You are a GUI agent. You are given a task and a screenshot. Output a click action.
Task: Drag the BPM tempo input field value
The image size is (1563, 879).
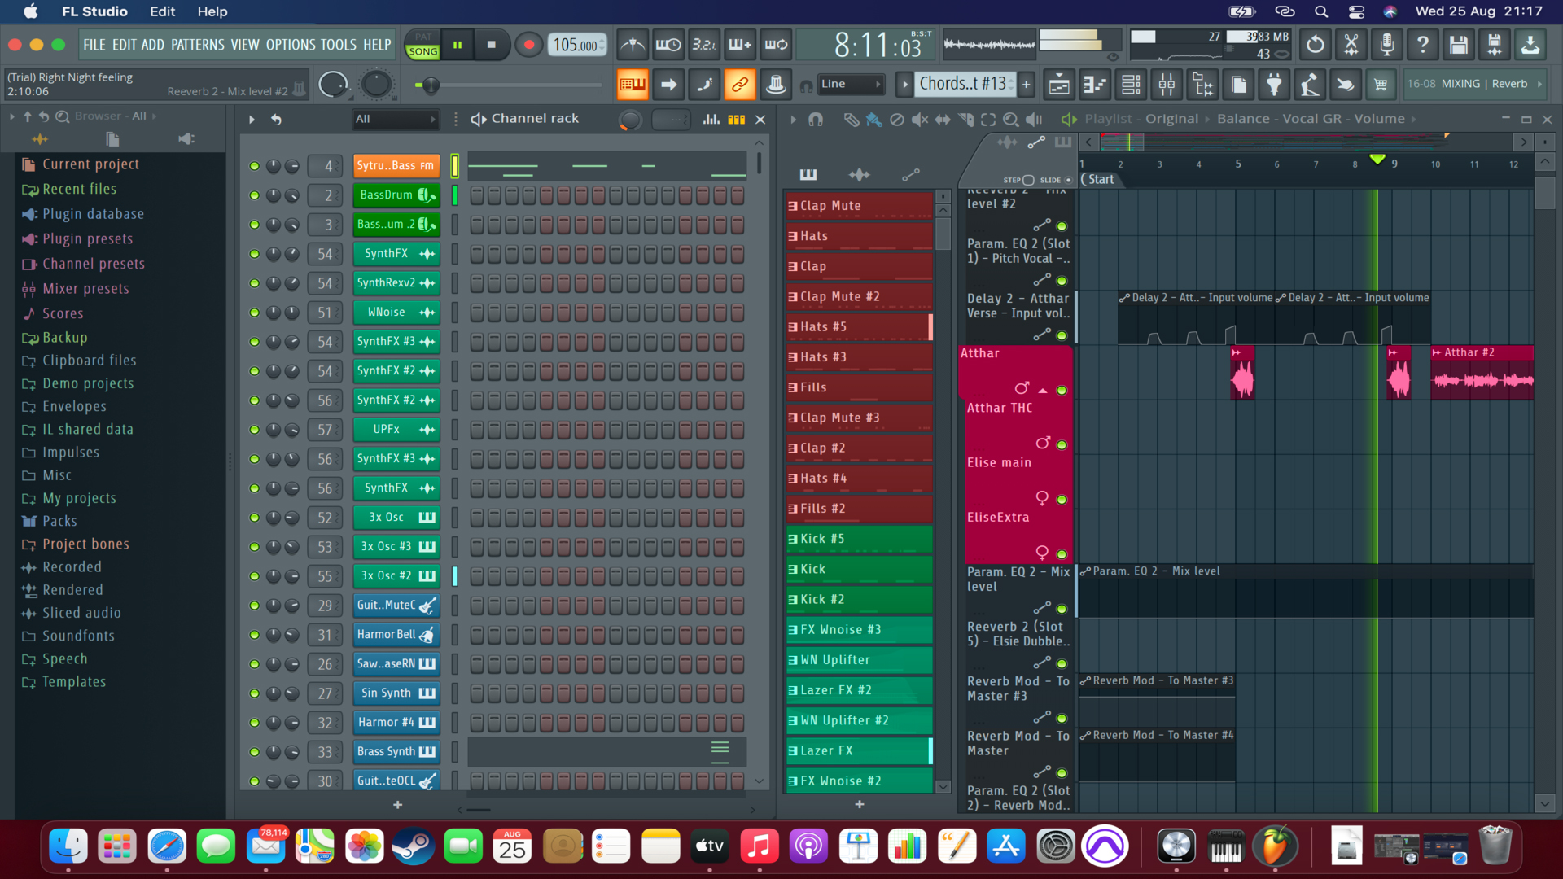(574, 44)
